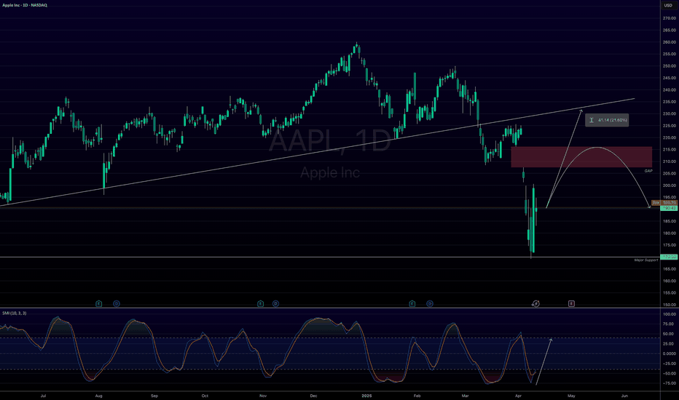Click the May label on the time axis
This screenshot has width=679, height=400.
pos(571,396)
